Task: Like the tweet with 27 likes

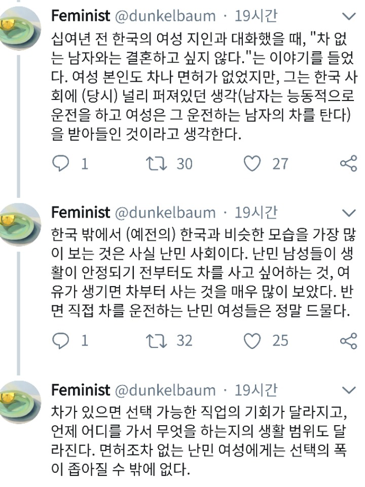Action: point(251,163)
